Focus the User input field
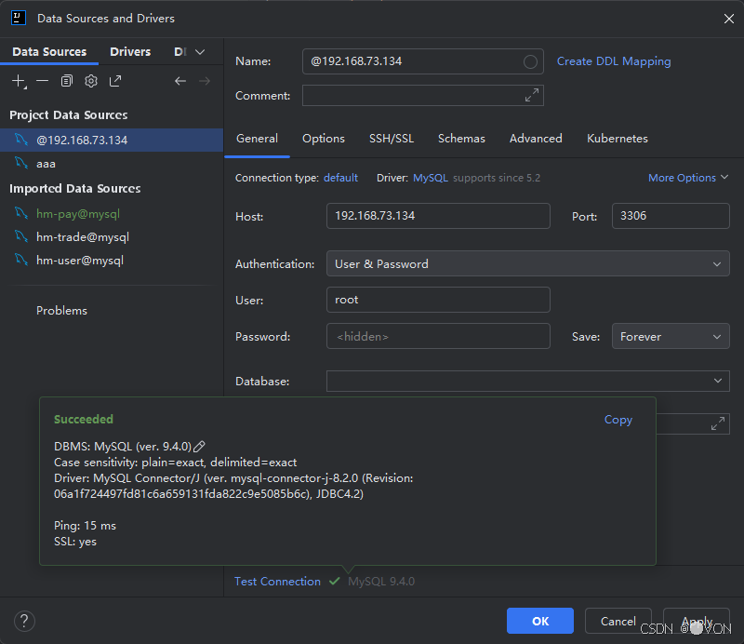This screenshot has height=644, width=744. click(438, 300)
